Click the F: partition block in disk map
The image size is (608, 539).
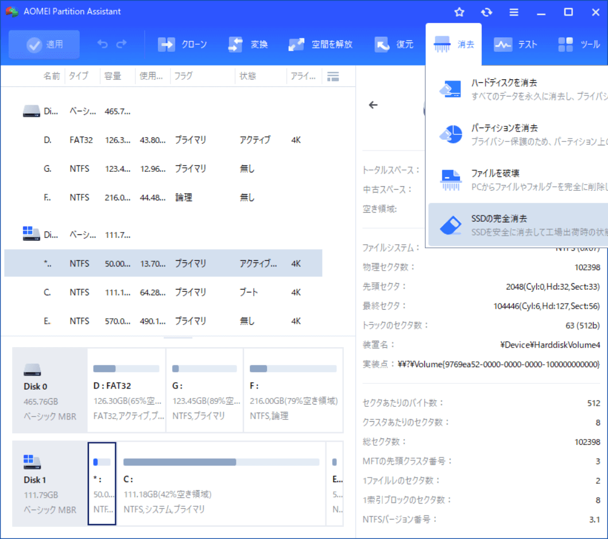pyautogui.click(x=293, y=390)
